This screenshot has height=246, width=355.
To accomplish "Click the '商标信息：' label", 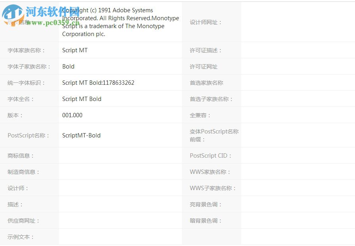I will point(21,156).
